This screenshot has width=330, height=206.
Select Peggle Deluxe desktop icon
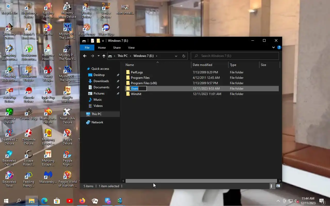click(x=68, y=137)
